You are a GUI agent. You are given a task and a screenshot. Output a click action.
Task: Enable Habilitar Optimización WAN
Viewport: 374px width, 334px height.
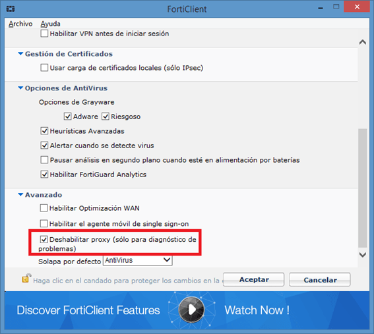click(x=44, y=208)
